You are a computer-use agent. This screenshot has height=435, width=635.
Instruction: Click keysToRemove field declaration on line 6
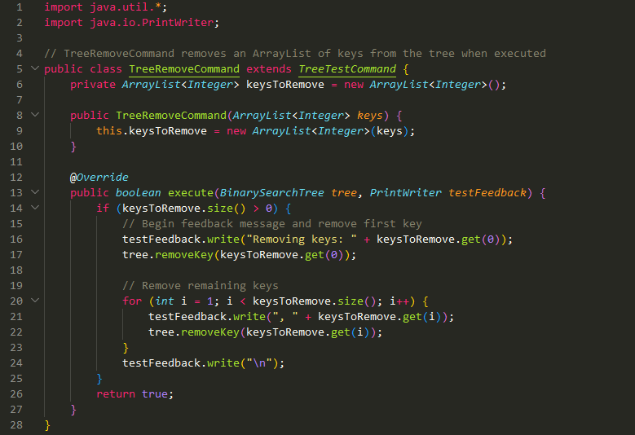click(285, 85)
